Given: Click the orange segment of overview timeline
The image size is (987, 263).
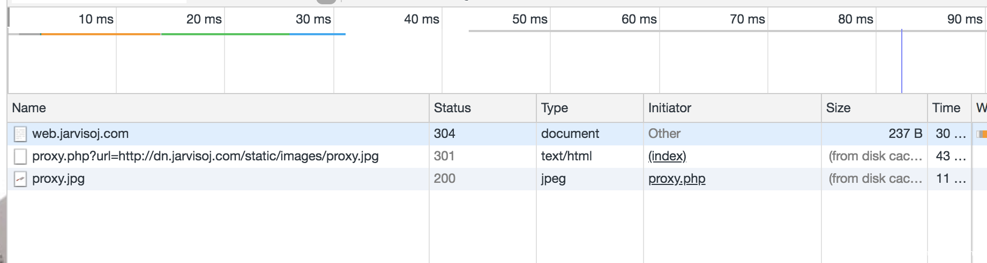Looking at the screenshot, I should coord(101,34).
